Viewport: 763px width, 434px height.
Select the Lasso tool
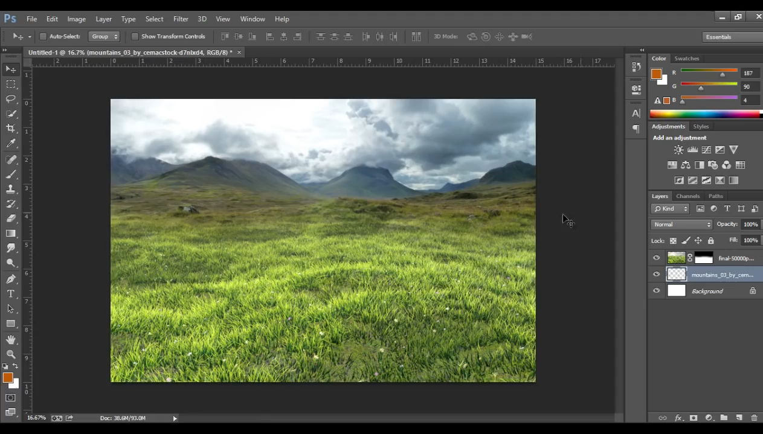coord(11,99)
